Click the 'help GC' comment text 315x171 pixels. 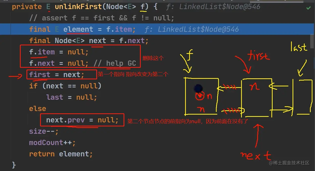click(x=121, y=63)
